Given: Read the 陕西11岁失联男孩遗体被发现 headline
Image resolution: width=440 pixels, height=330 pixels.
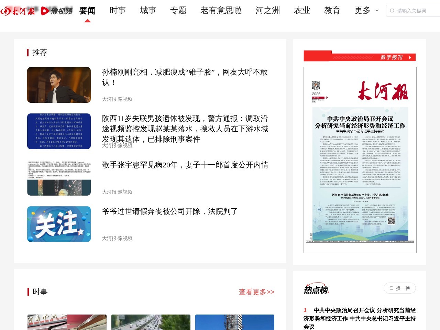Looking at the screenshot, I should pos(185,129).
